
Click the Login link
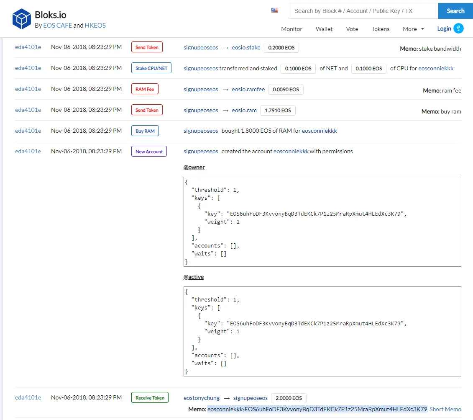(444, 29)
